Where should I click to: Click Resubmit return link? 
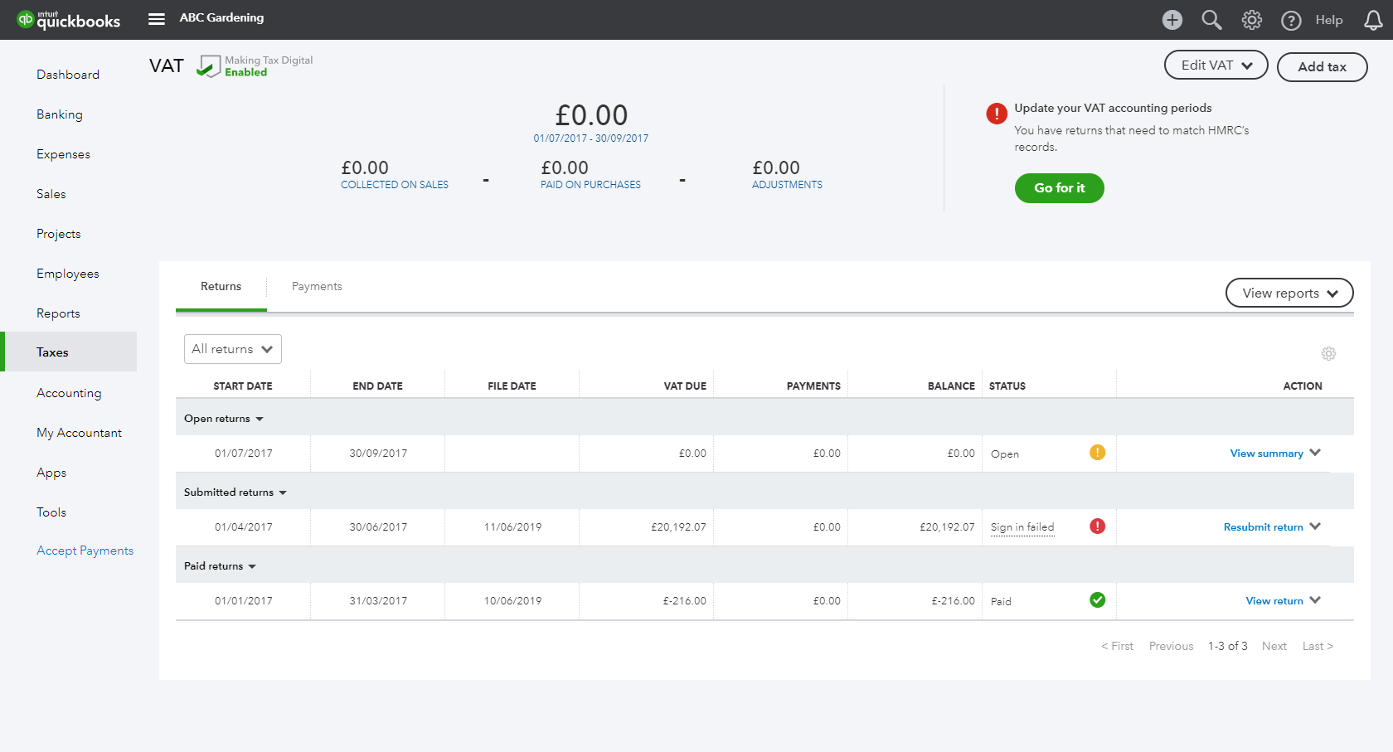pos(1263,527)
